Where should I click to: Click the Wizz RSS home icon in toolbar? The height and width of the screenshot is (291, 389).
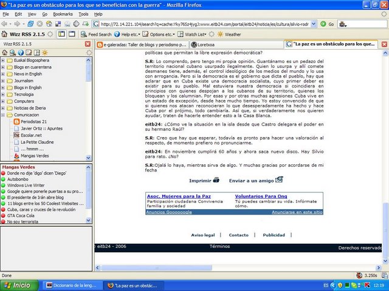(4, 34)
